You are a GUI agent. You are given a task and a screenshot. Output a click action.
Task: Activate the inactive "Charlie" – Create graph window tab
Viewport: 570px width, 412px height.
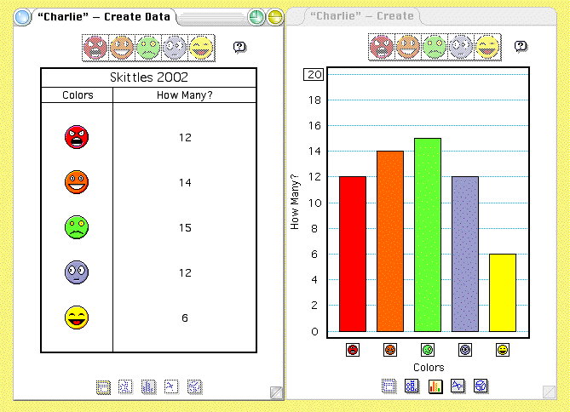(362, 16)
